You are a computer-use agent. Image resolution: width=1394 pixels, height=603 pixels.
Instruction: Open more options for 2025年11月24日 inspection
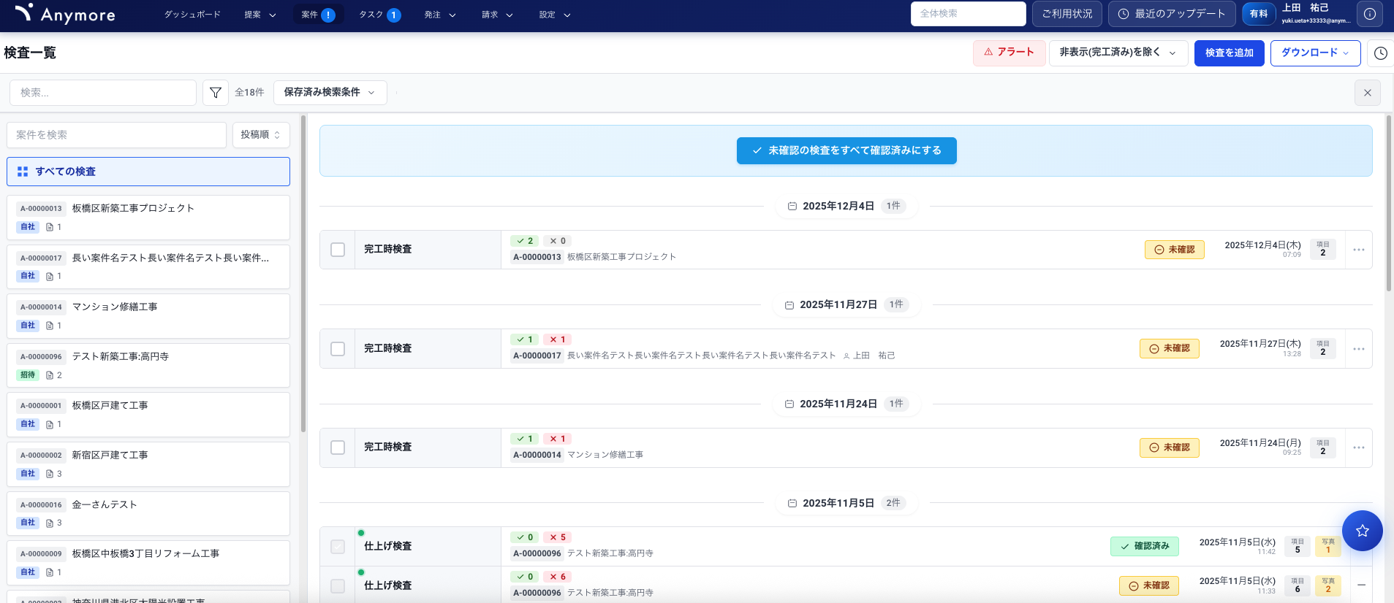pyautogui.click(x=1358, y=448)
